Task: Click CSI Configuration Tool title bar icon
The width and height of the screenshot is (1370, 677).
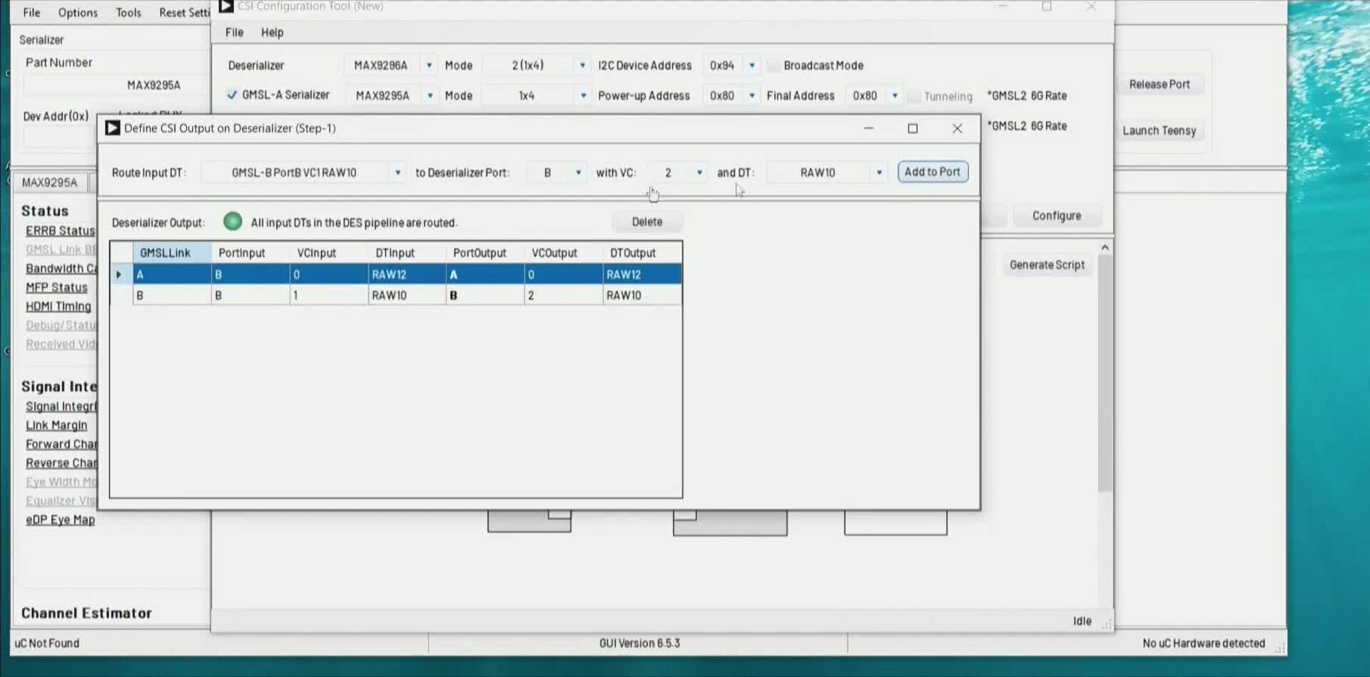Action: (x=225, y=6)
